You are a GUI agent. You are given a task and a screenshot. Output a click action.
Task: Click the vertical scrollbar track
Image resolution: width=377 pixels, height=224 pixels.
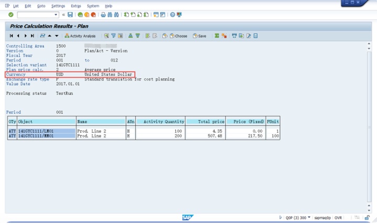[x=369, y=127]
